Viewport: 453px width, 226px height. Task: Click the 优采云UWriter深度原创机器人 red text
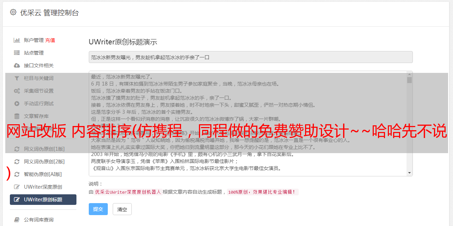[x=128, y=192]
